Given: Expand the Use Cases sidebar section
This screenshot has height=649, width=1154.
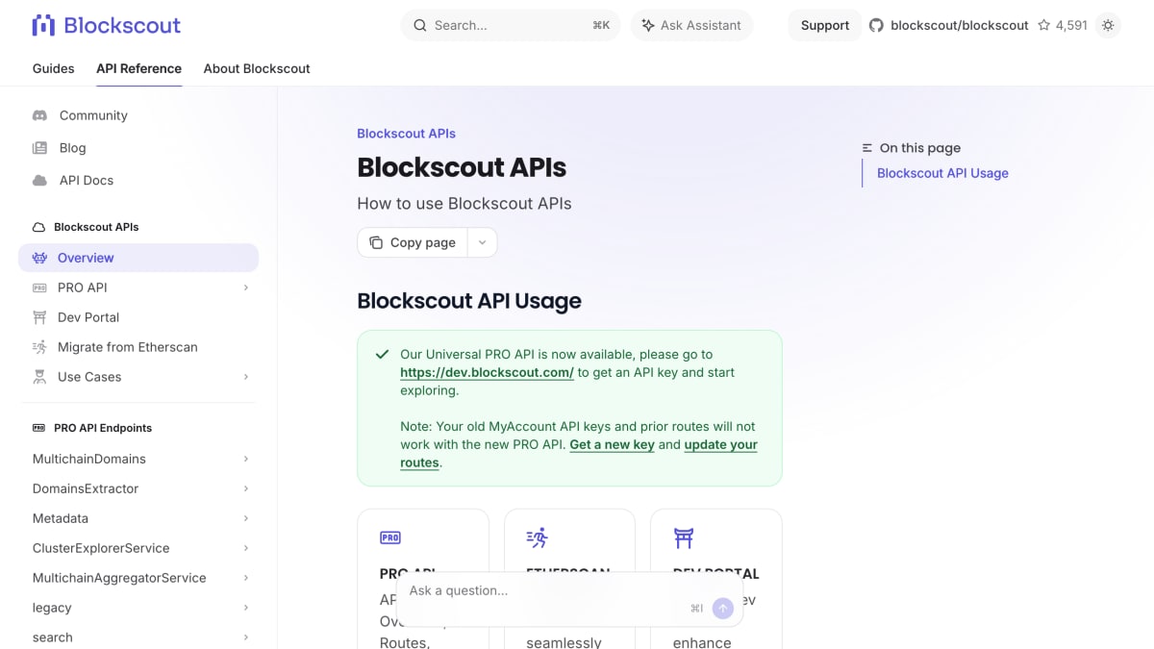Looking at the screenshot, I should 138,377.
